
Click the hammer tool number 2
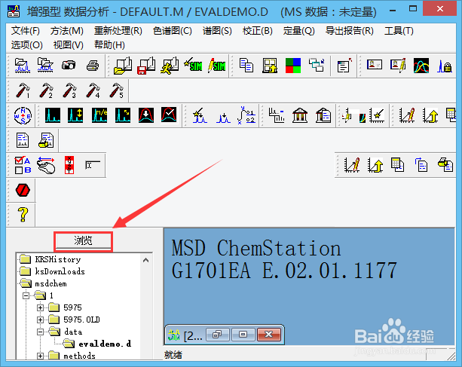[x=46, y=90]
